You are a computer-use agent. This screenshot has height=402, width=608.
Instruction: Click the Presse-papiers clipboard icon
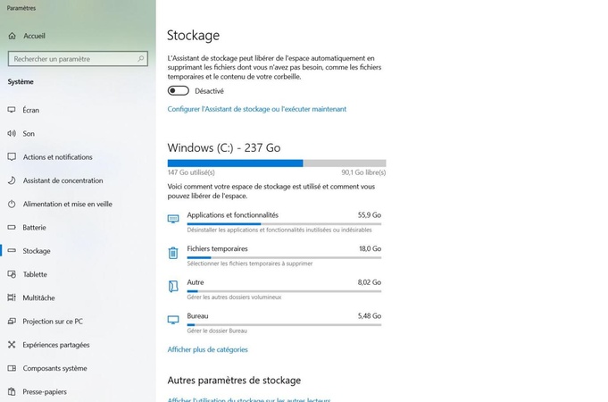point(12,391)
